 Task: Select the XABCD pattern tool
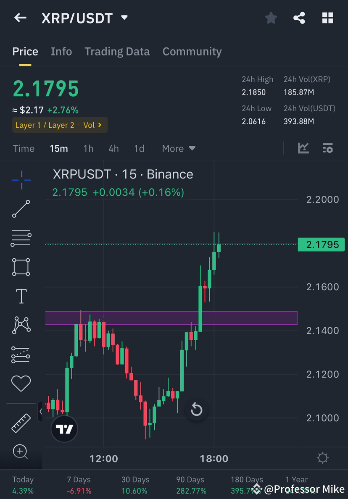pos(21,325)
